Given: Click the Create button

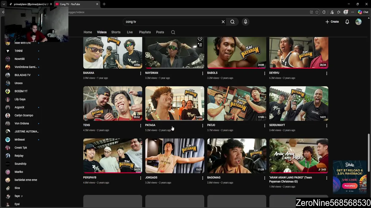Looking at the screenshot, I should point(332,22).
